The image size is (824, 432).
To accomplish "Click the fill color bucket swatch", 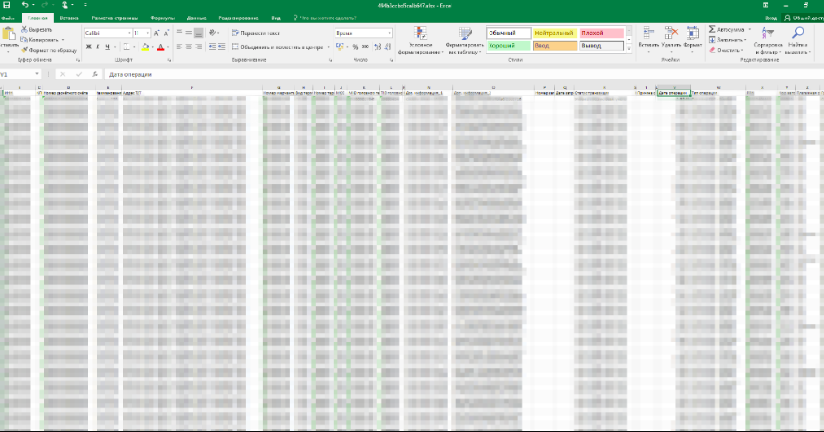I will pos(145,47).
